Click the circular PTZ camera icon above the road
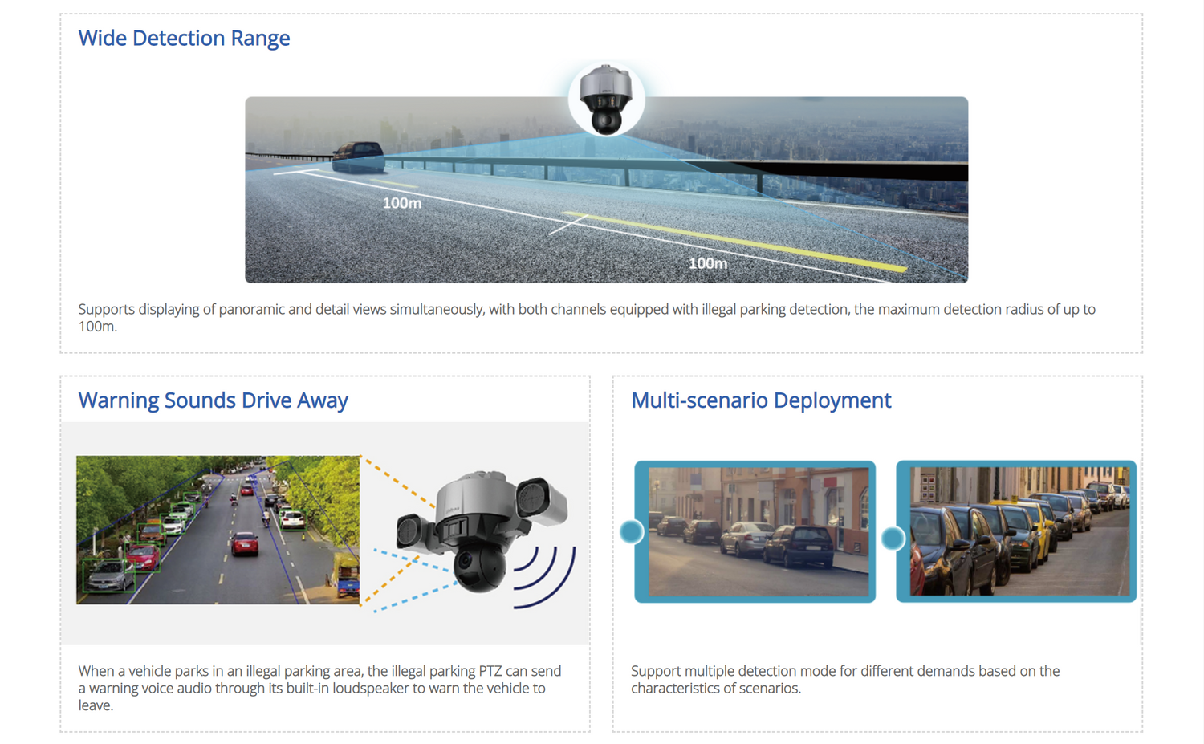Image resolution: width=1204 pixels, height=744 pixels. pyautogui.click(x=606, y=100)
